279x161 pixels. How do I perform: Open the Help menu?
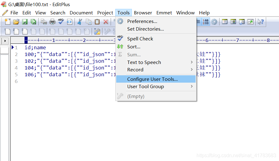click(x=204, y=13)
